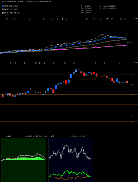Click the first red candlestick on the left
The width and height of the screenshot is (138, 182).
[2, 96]
